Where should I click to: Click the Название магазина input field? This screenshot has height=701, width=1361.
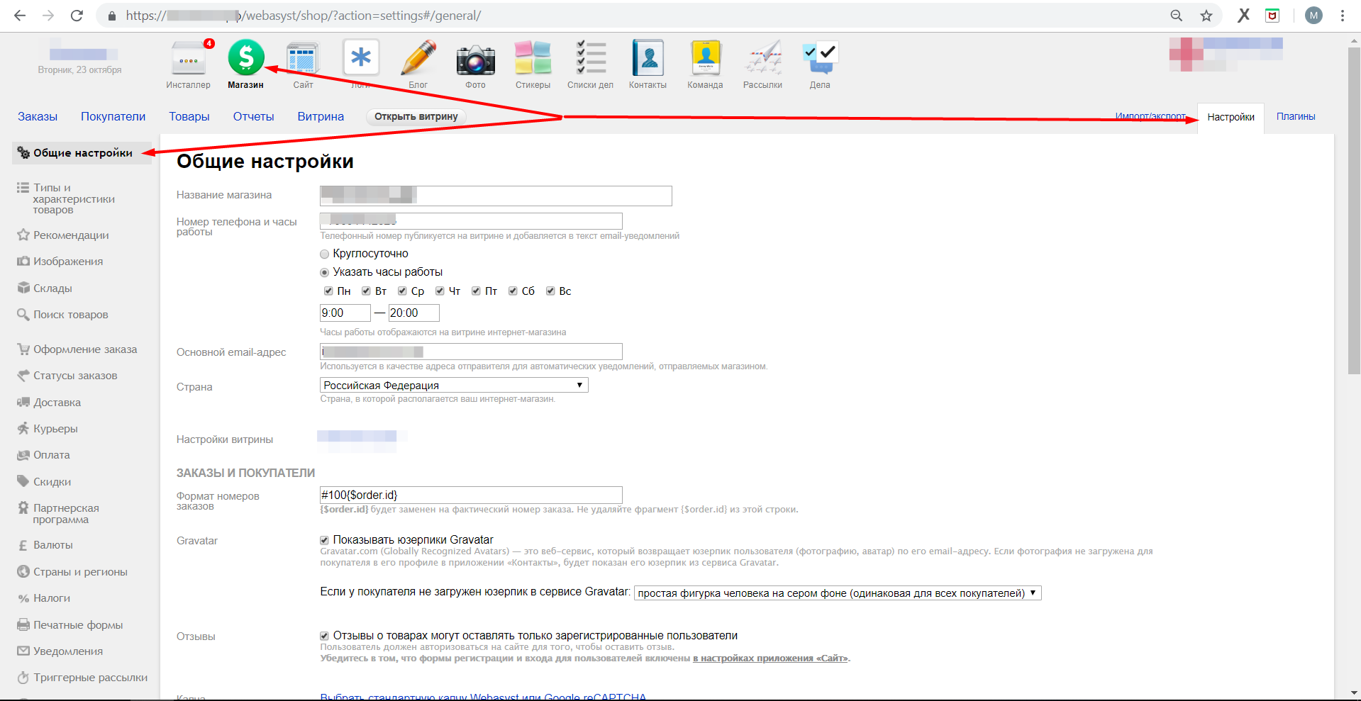[496, 196]
